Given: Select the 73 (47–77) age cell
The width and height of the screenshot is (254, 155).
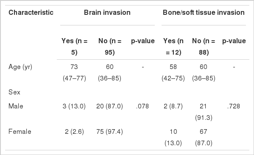Looking at the screenshot, I should [x=74, y=72].
